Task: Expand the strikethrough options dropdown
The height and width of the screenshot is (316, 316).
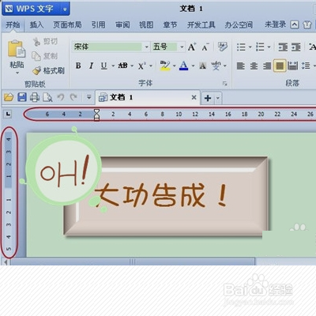Action: coord(132,66)
